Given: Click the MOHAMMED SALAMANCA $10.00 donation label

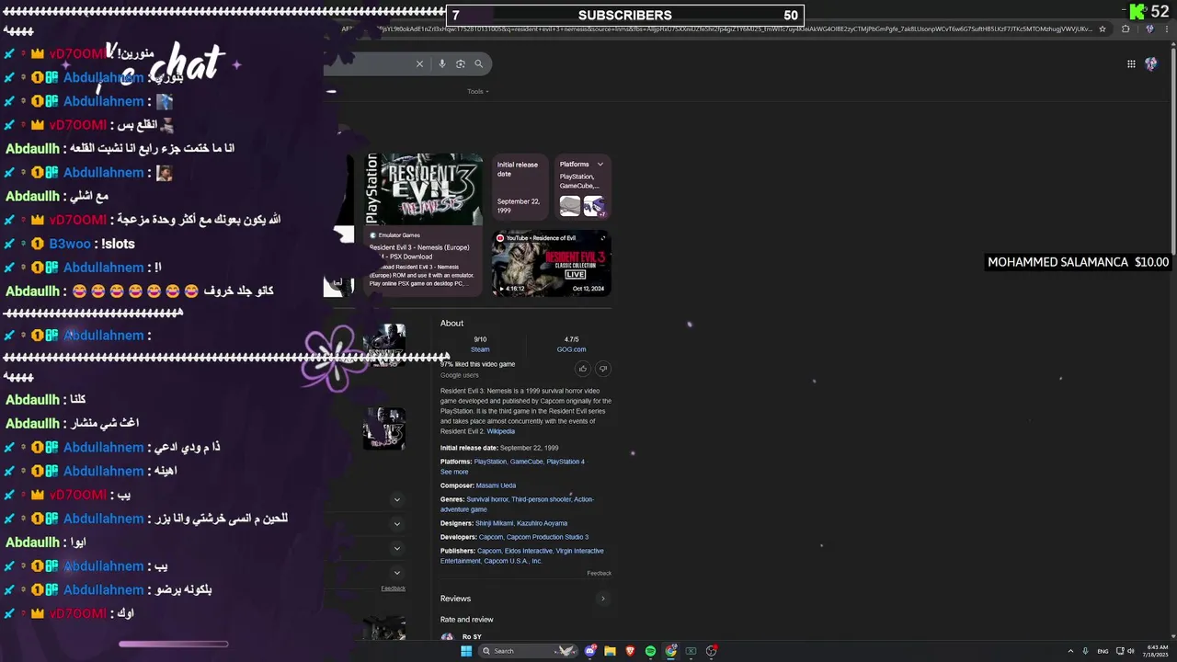Looking at the screenshot, I should [x=1078, y=262].
